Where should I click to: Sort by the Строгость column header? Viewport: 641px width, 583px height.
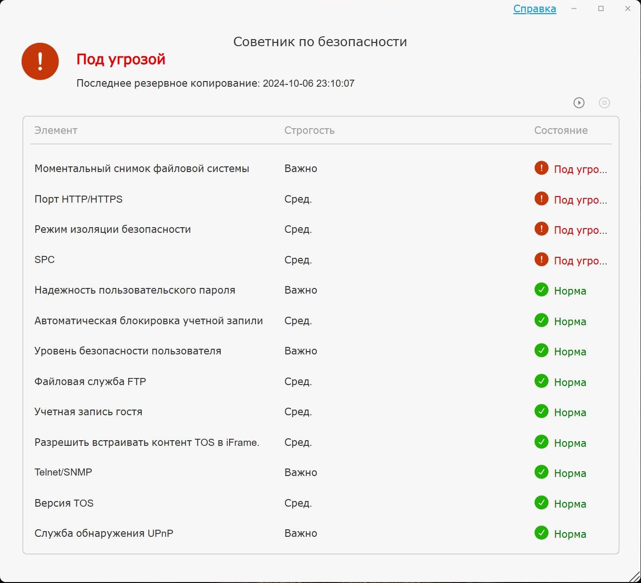[x=309, y=131]
